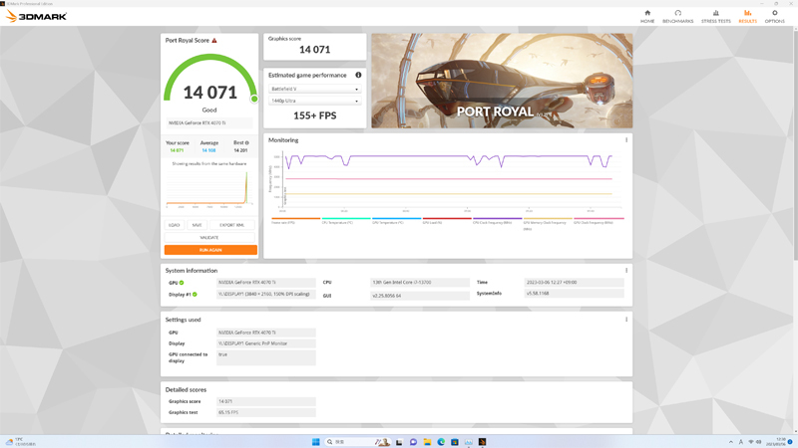
Task: Toggle the GPU Memory Clock Frequency legend
Action: point(548,223)
